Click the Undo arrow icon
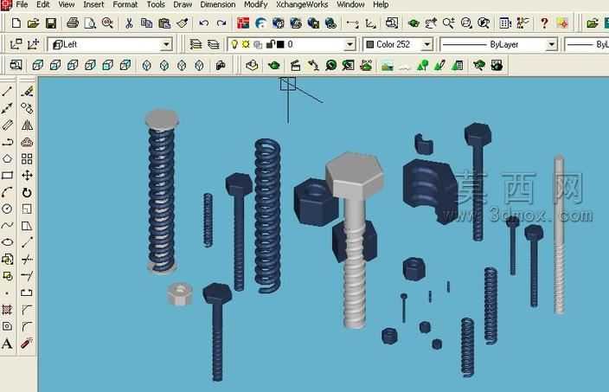609x392 pixels. point(203,23)
